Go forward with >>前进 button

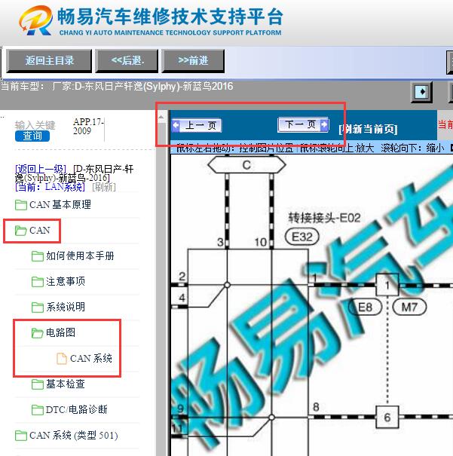click(193, 61)
